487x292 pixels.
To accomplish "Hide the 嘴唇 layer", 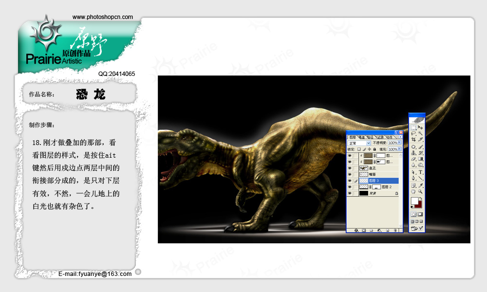I will click(x=350, y=174).
